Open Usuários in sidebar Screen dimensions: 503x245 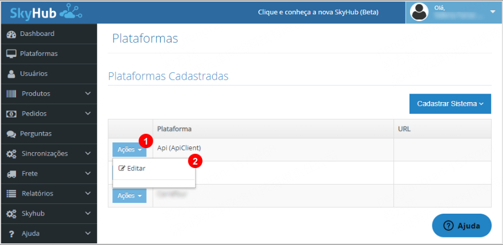pyautogui.click(x=49, y=73)
